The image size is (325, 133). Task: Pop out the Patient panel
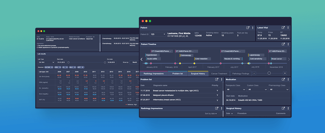coord(248,28)
